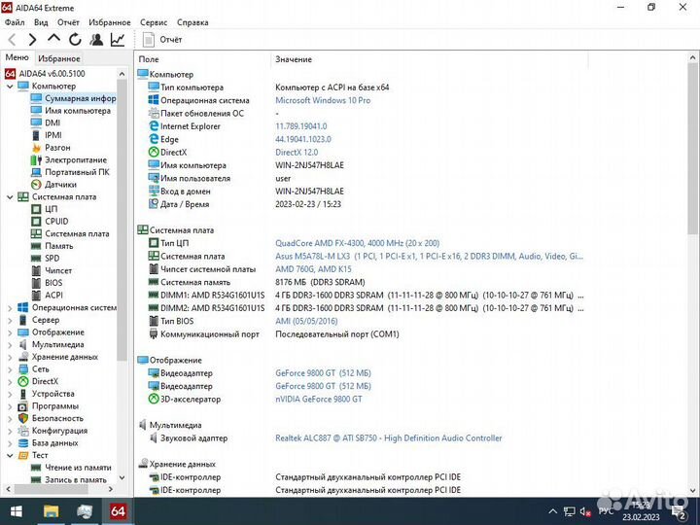Click the Разгон flame icon
This screenshot has width=700, height=525.
(37, 148)
